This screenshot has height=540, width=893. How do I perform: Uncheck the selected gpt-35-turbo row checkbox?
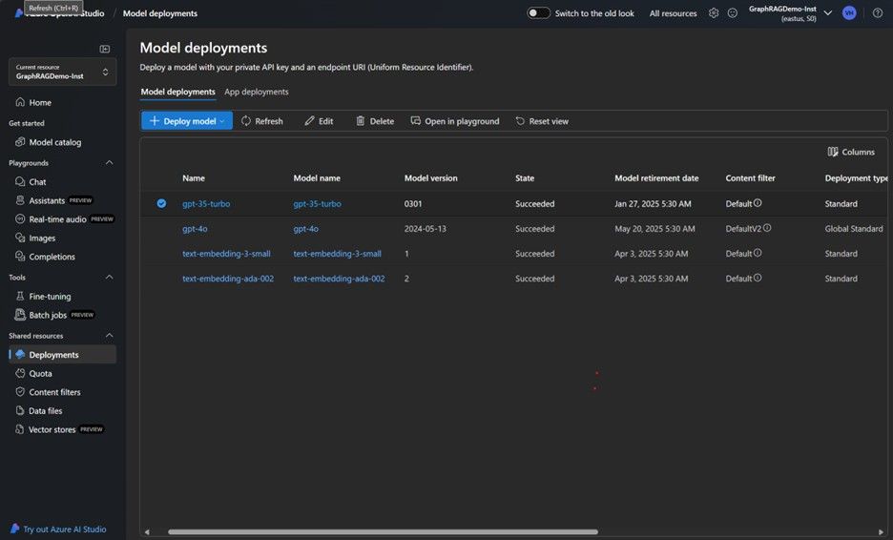(161, 203)
